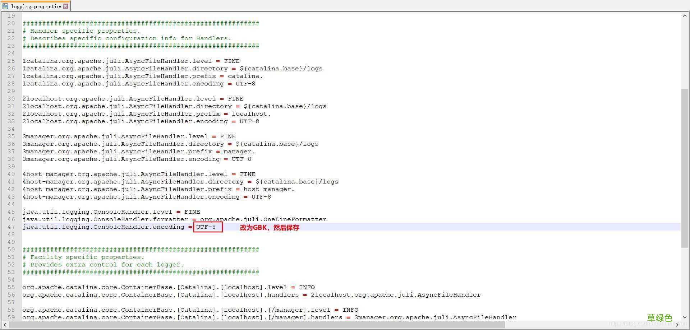Click the vertical scrollbar thumb
This screenshot has width=690, height=330.
pyautogui.click(x=685, y=168)
